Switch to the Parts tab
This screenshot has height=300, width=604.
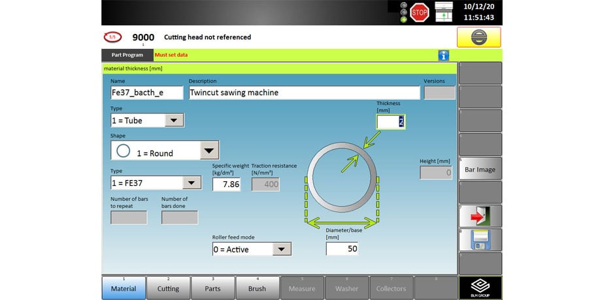coord(212,288)
